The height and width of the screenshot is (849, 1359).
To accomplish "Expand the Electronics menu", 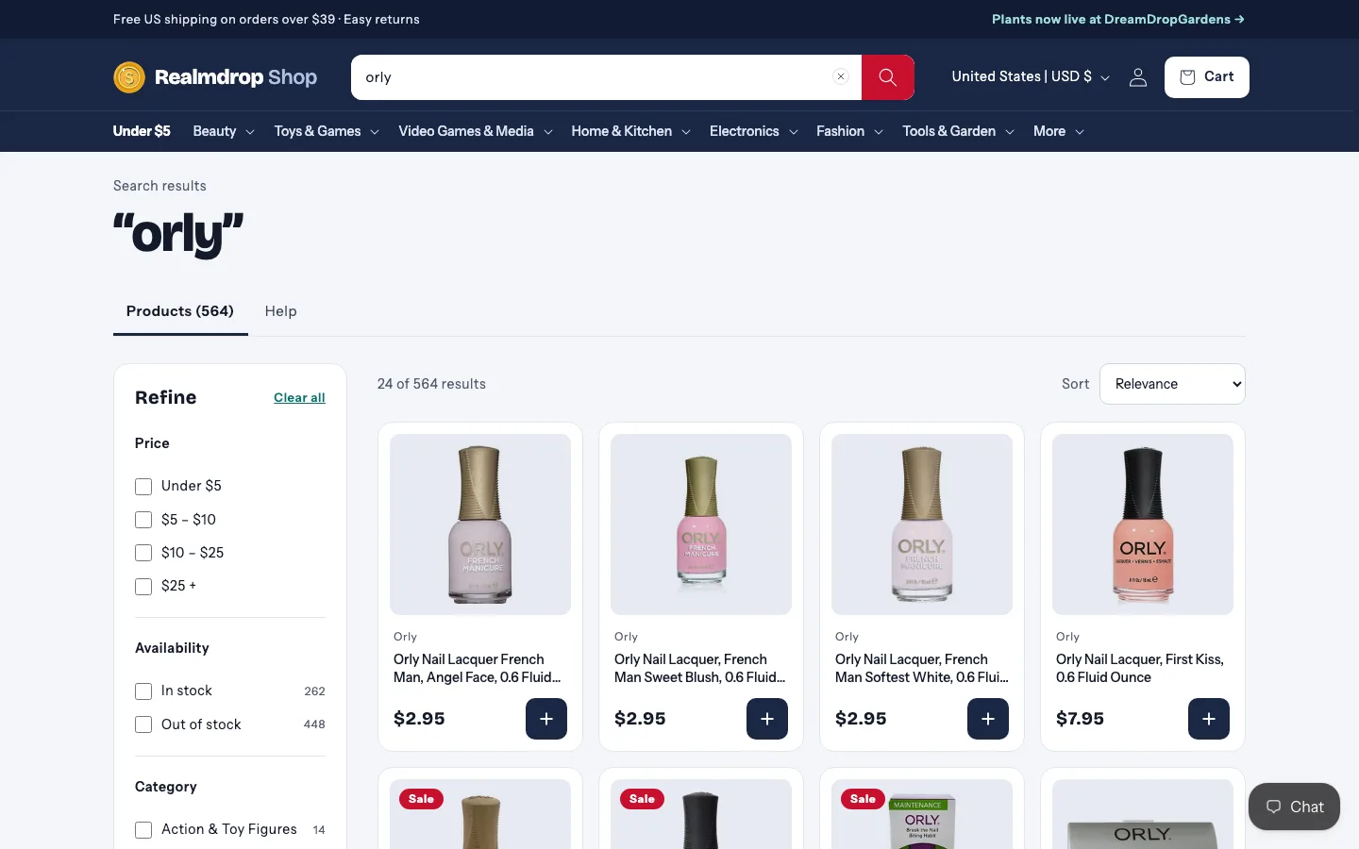I will click(754, 131).
